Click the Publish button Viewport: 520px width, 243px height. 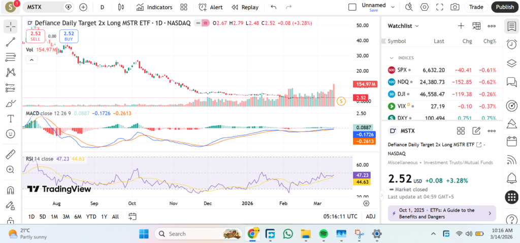pyautogui.click(x=504, y=7)
